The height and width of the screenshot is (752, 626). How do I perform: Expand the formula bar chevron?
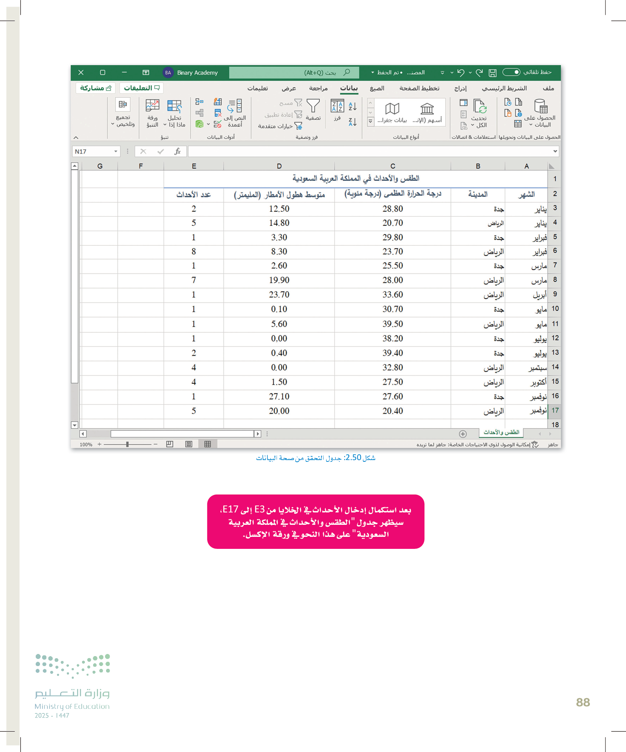[555, 151]
